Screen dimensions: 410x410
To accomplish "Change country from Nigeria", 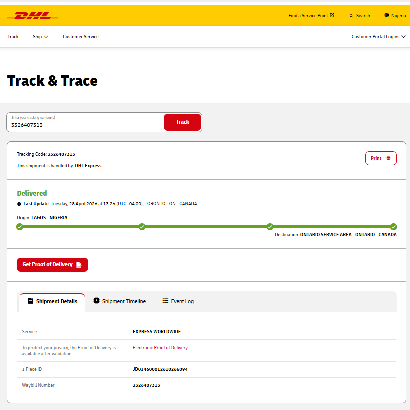I will [395, 16].
